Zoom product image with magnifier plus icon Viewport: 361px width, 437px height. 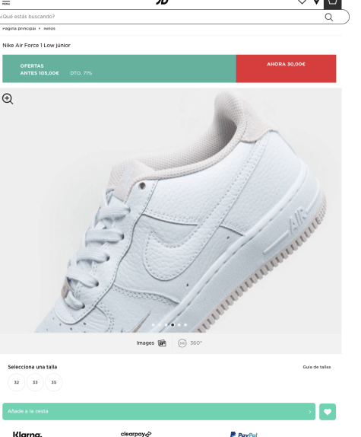[x=8, y=99]
